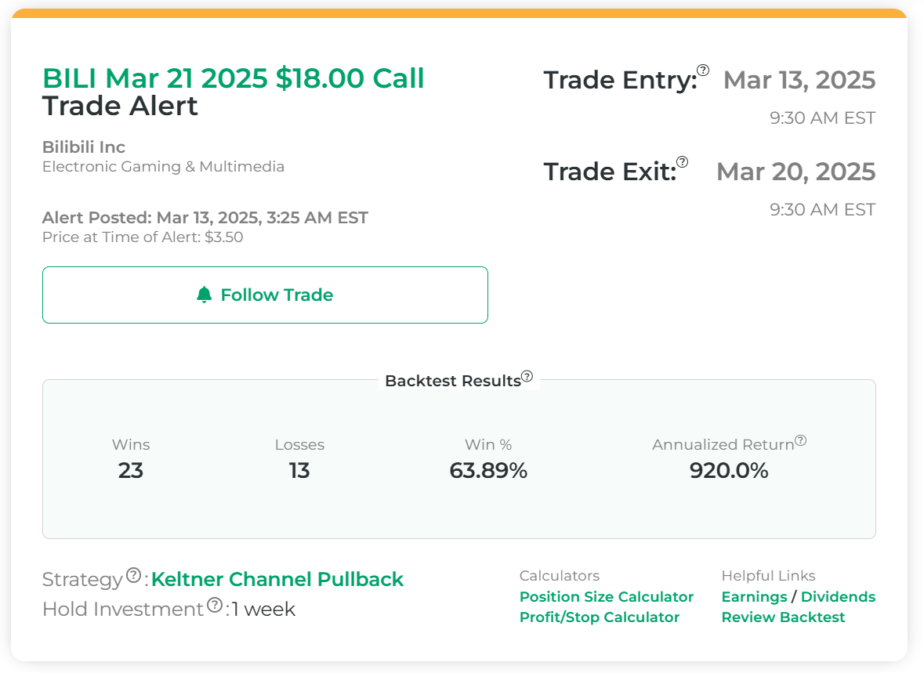This screenshot has height=673, width=924.
Task: Go to the Dividends link
Action: click(x=838, y=597)
